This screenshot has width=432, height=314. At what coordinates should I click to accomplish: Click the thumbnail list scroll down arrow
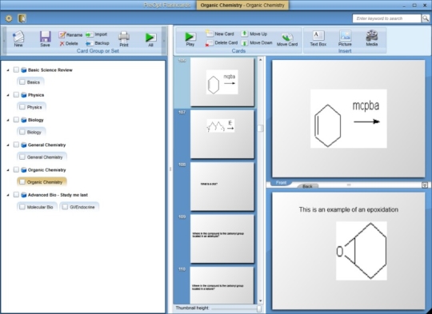click(260, 301)
